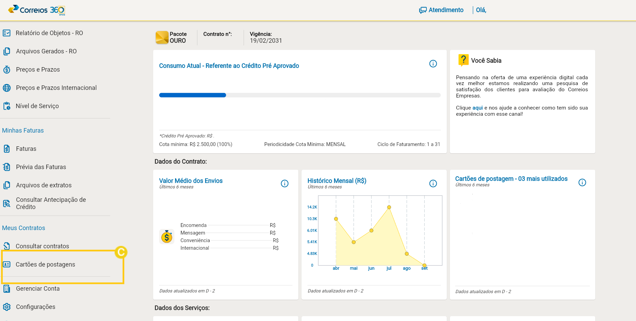Click the Periodicidade Cota Mínima: MENSAL text

[x=305, y=144]
